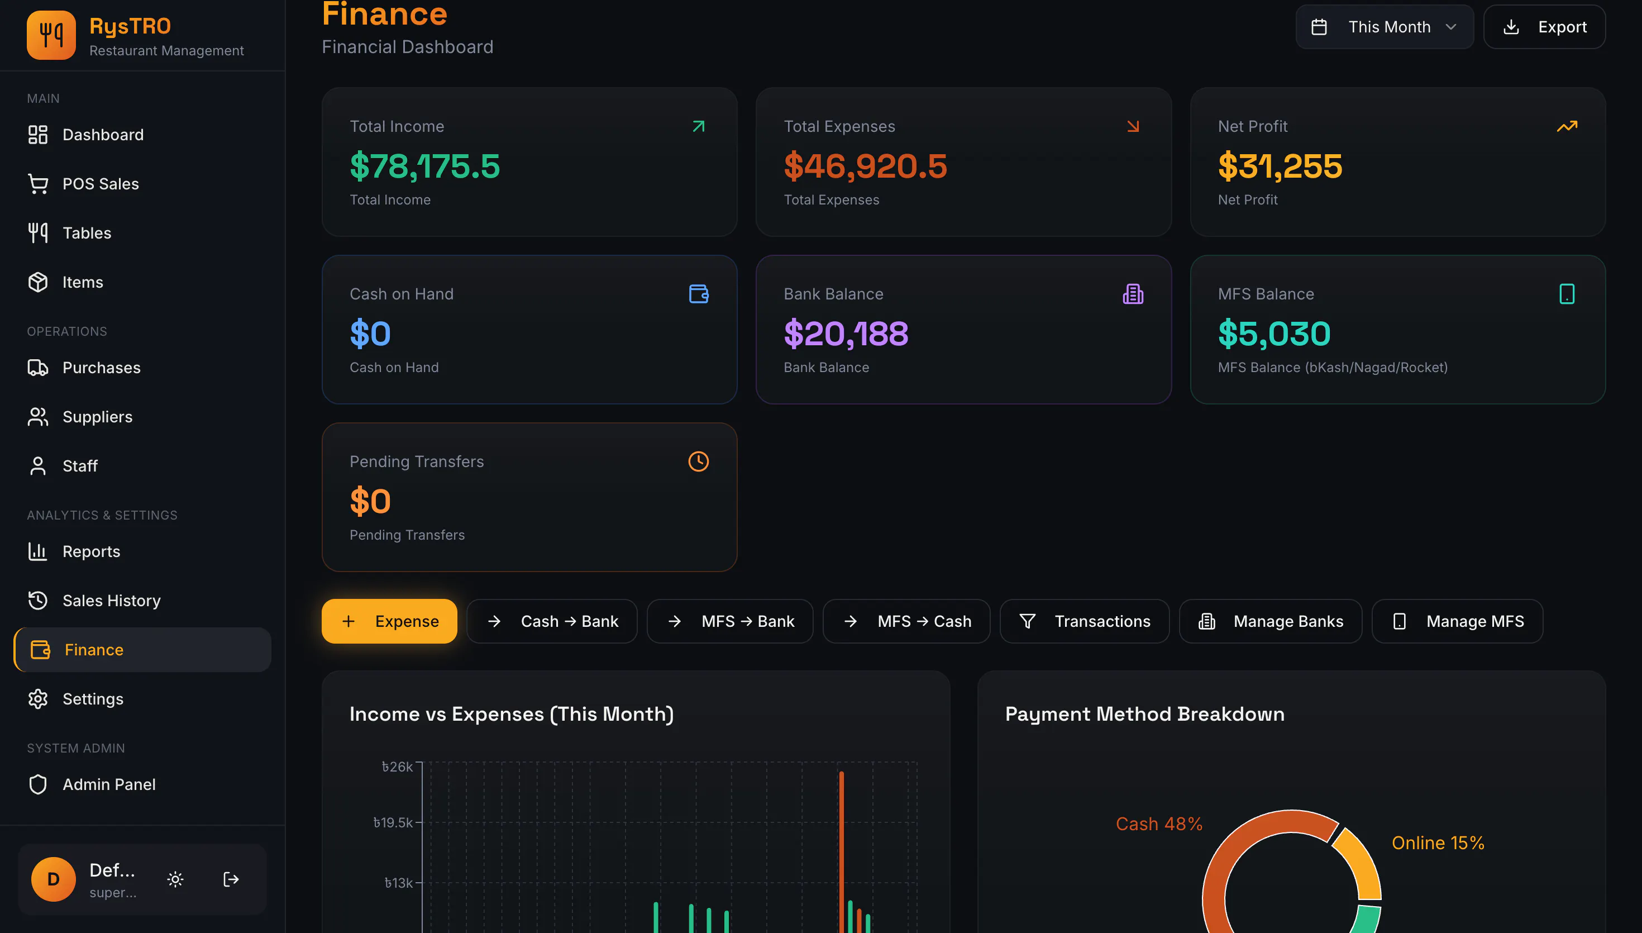Image resolution: width=1642 pixels, height=933 pixels.
Task: Click the Total Income up-arrow icon
Action: click(x=699, y=126)
